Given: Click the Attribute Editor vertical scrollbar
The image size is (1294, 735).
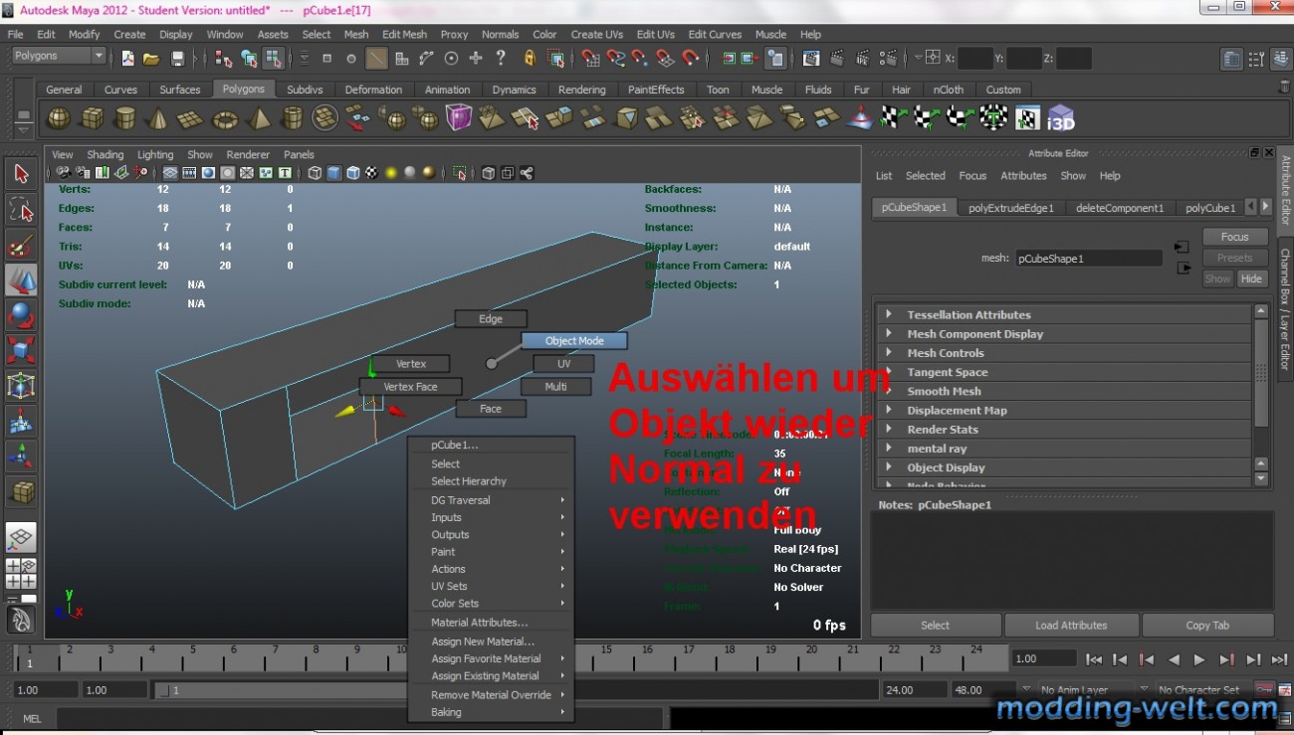Looking at the screenshot, I should click(1261, 393).
